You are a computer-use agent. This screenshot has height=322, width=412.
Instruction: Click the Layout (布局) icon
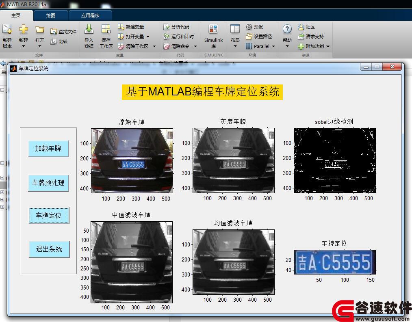(235, 29)
